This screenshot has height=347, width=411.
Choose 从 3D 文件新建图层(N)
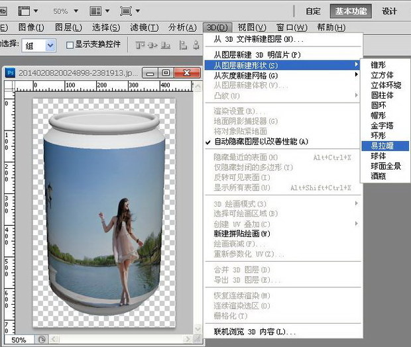point(283,39)
